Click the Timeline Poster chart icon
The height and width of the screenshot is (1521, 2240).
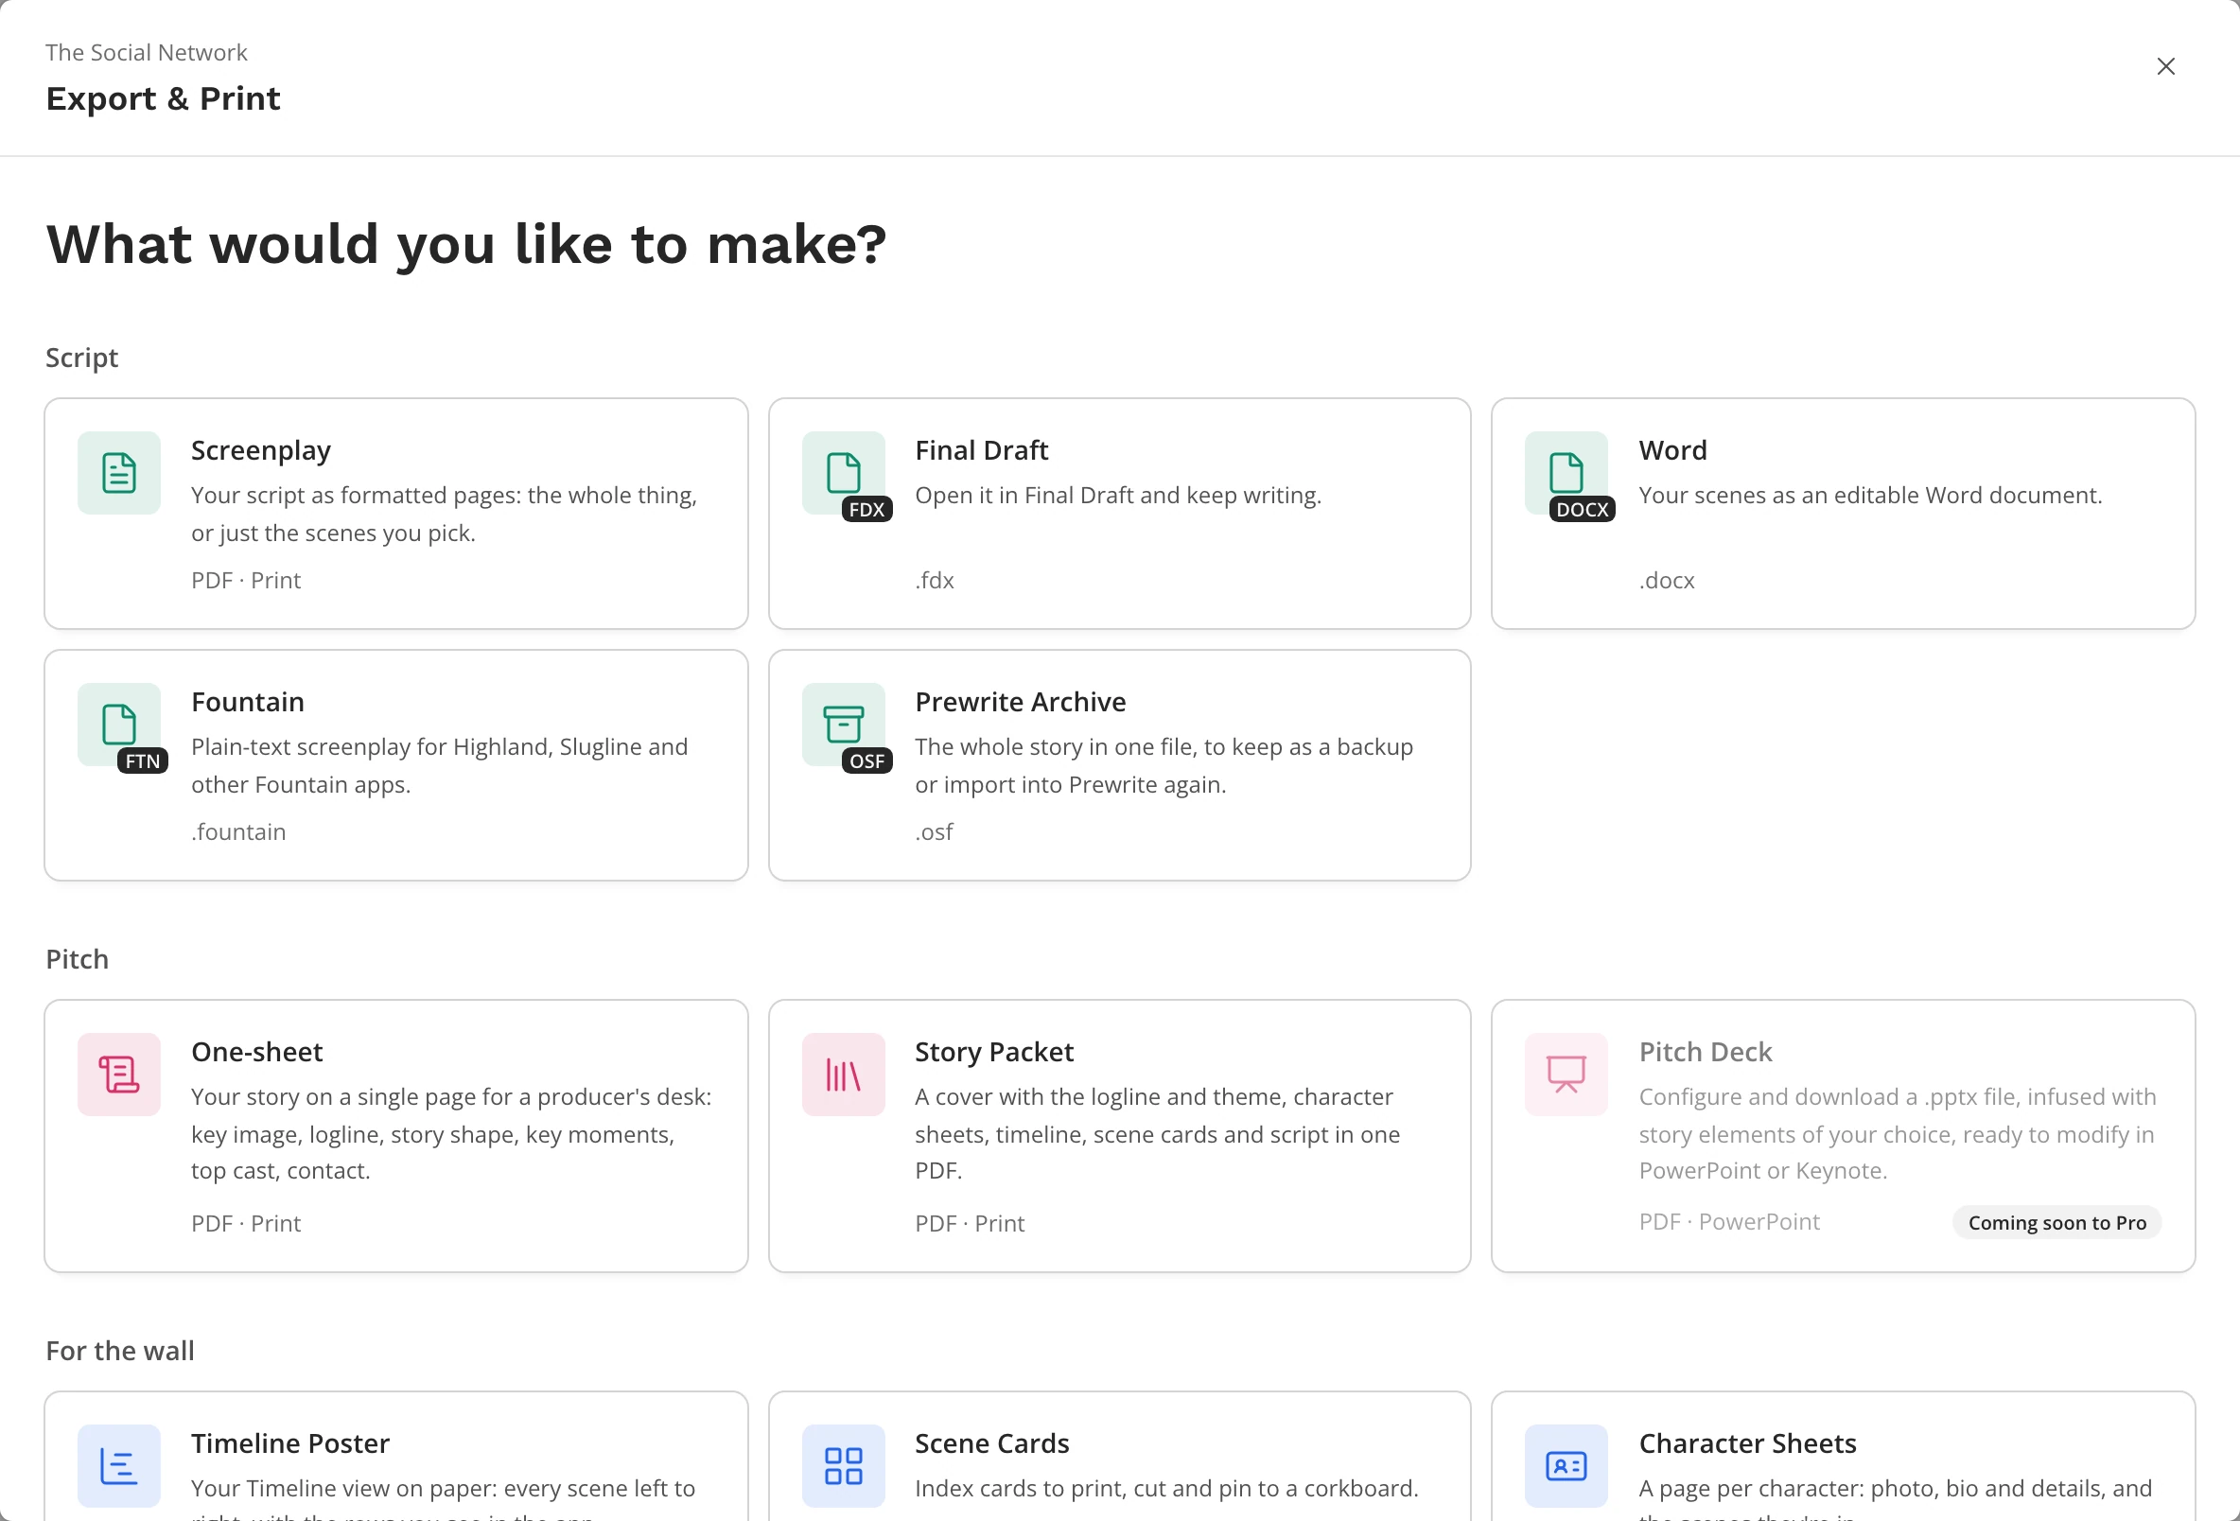(118, 1466)
